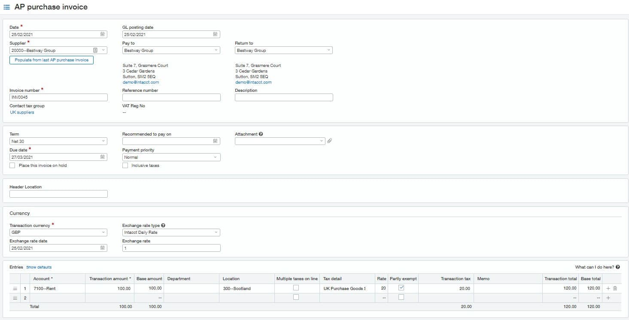
Task: Click the help icon next to Attachment
Action: (x=261, y=134)
